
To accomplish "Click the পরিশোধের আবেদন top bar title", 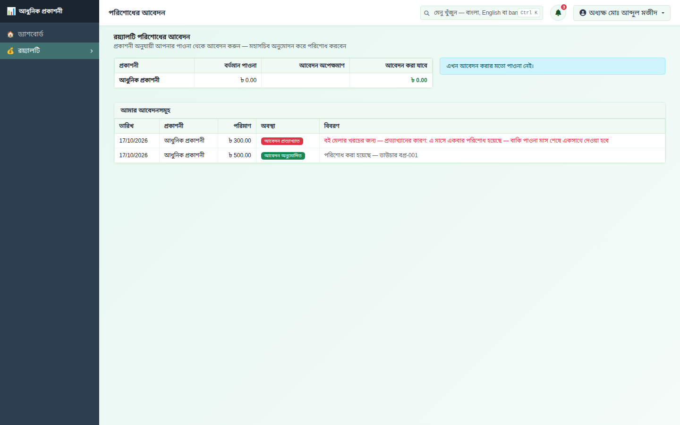I will (137, 13).
